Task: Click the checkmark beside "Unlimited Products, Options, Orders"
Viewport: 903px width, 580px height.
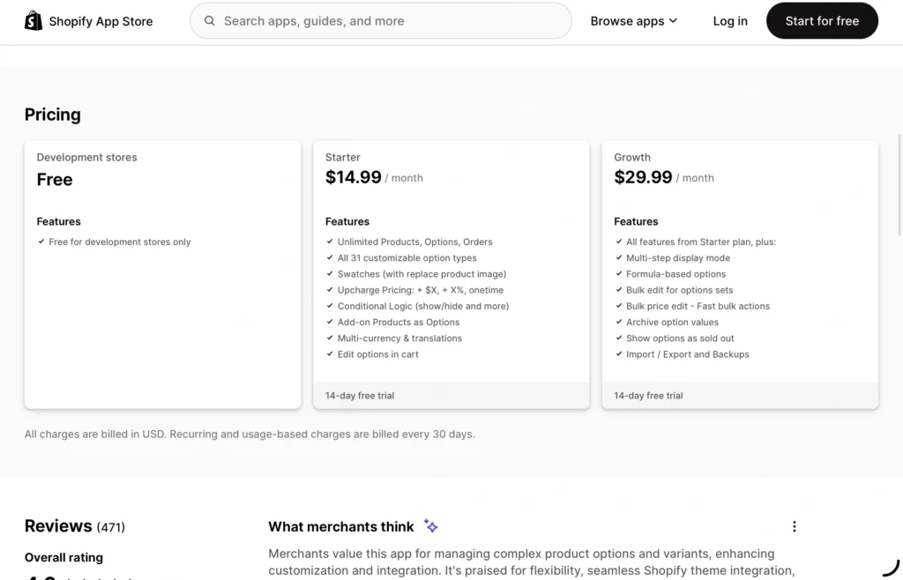Action: (329, 242)
